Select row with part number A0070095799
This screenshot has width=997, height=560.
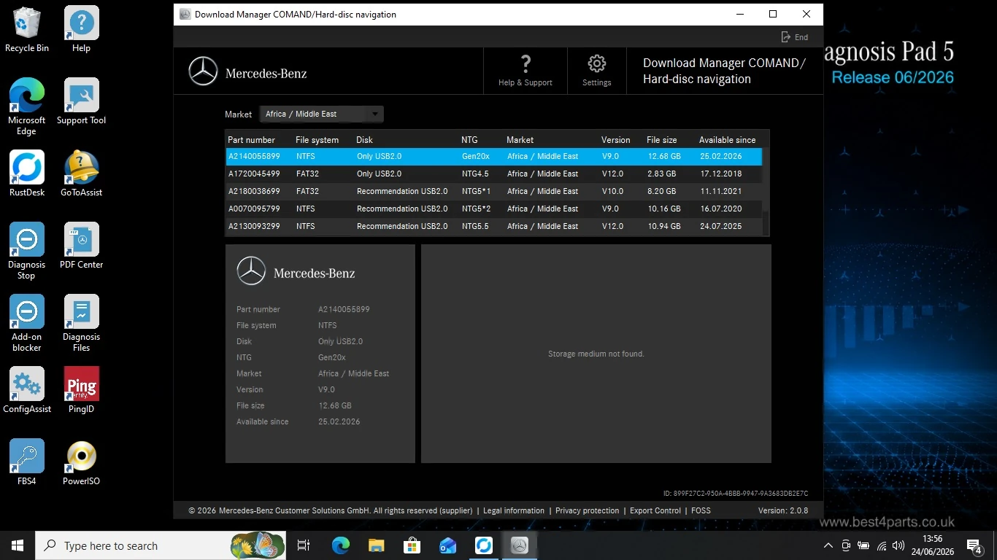coord(493,209)
